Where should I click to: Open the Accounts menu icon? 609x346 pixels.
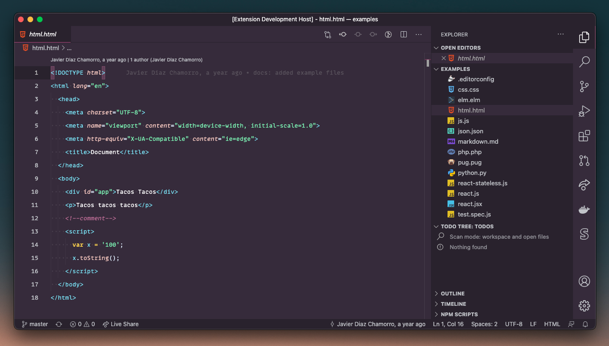584,281
